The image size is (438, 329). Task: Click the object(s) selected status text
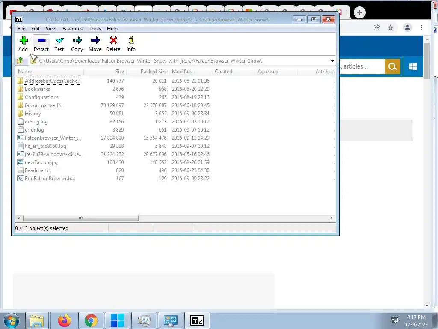click(42, 228)
